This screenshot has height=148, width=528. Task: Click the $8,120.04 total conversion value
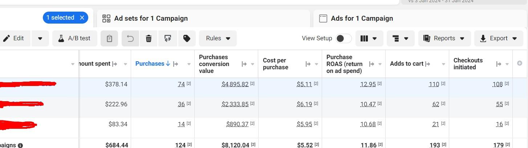click(235, 145)
